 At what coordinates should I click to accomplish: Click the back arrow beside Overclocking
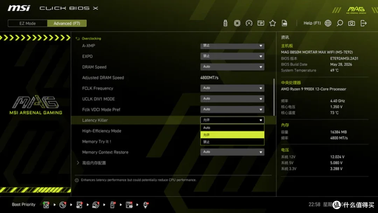[x=77, y=38]
